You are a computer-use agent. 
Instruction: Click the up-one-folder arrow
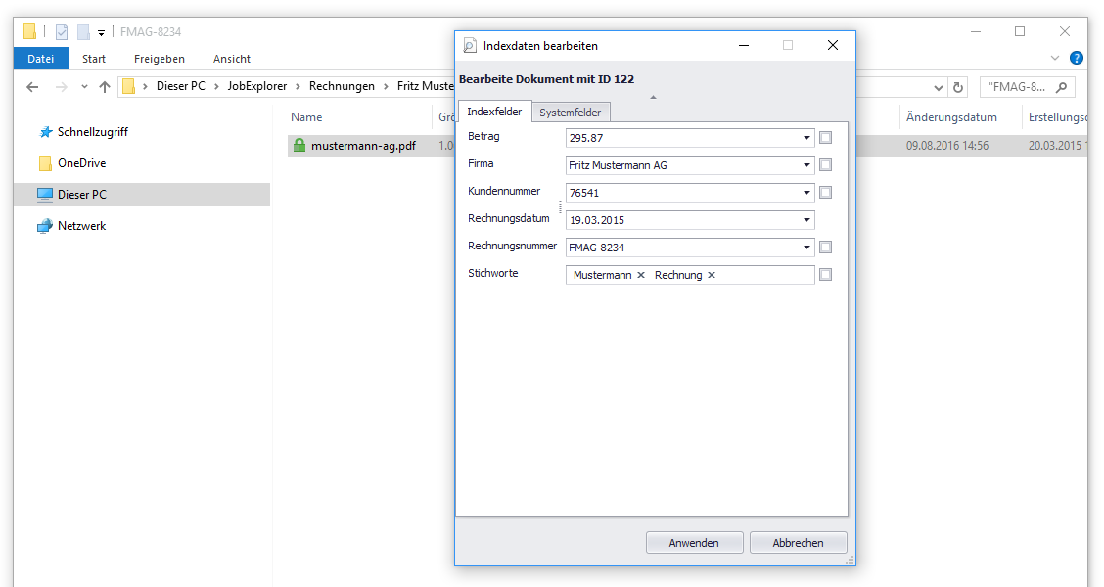105,86
